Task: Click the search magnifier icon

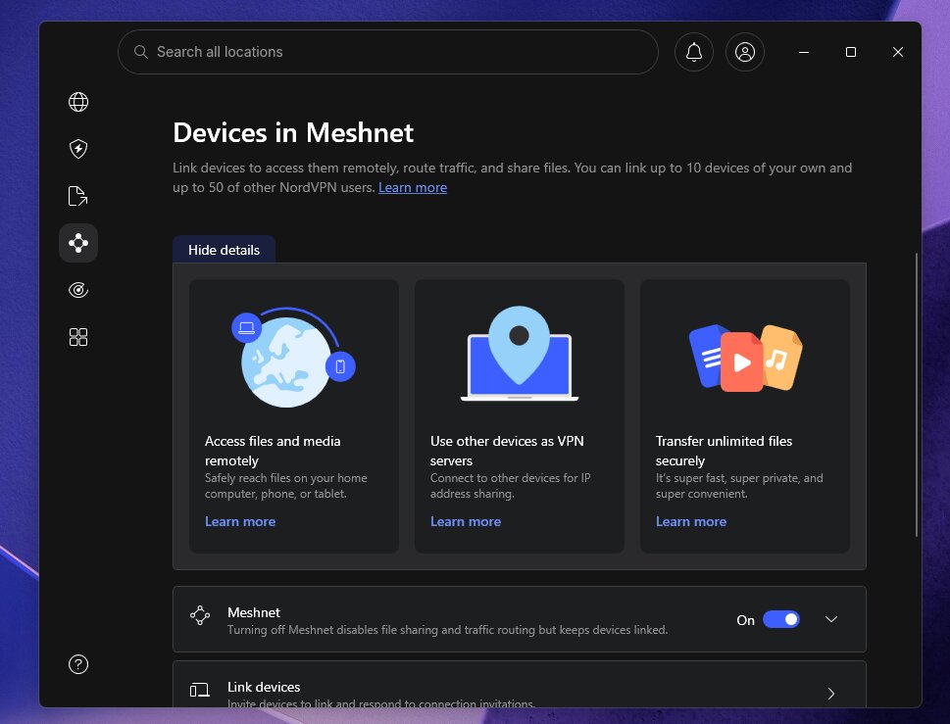Action: [140, 52]
